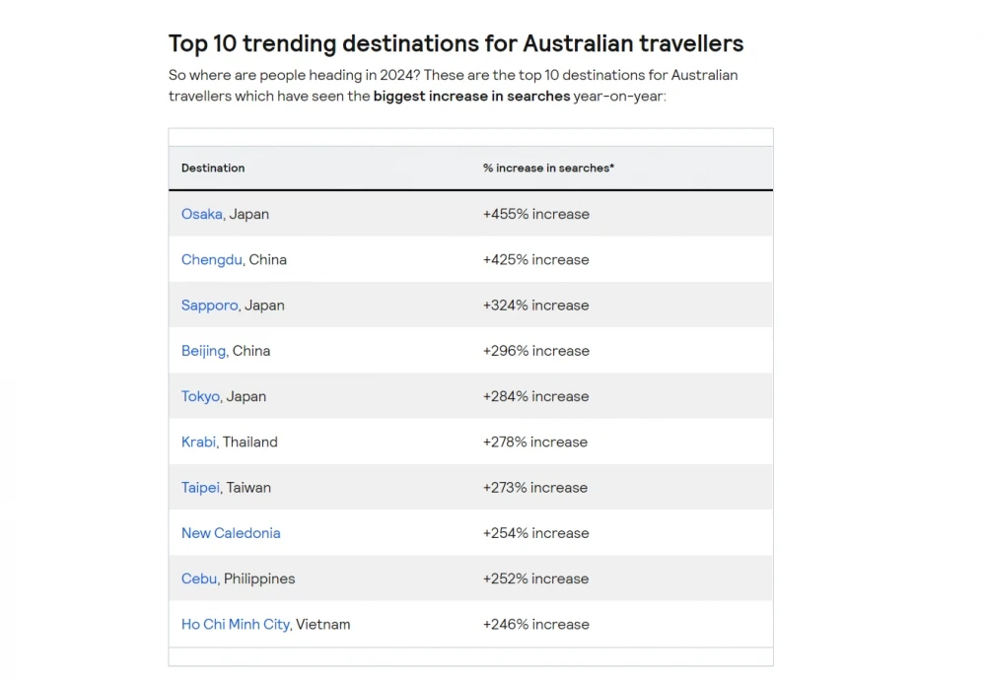Open the Chengdu destination link
This screenshot has width=986, height=680.
click(211, 259)
